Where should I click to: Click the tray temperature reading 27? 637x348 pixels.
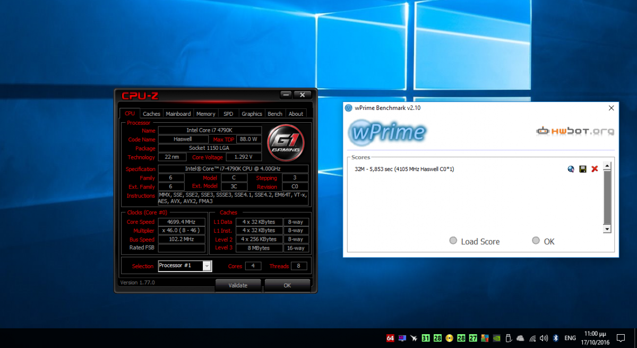(473, 338)
